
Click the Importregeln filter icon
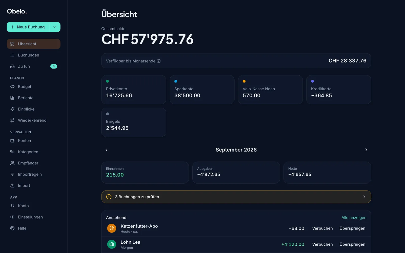(x=12, y=174)
